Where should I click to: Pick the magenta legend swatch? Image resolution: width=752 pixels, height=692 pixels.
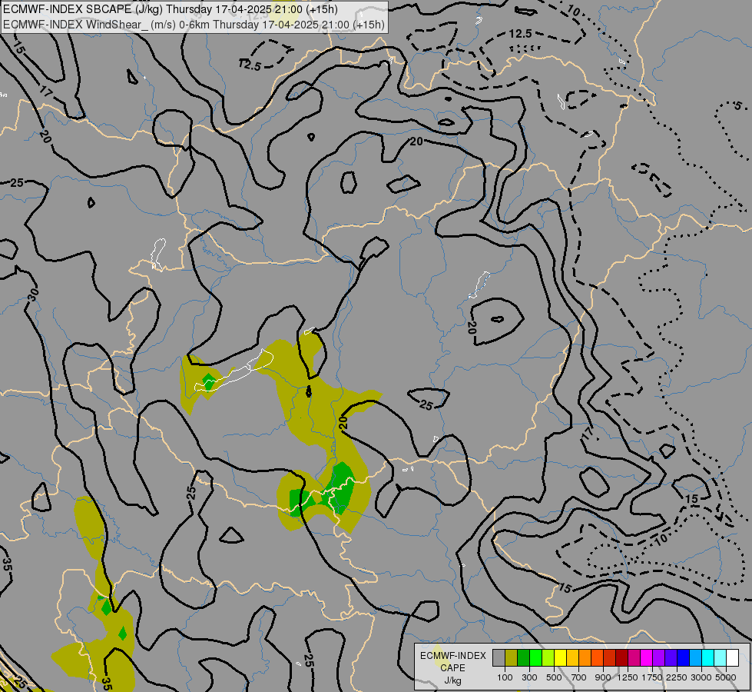pos(647,657)
